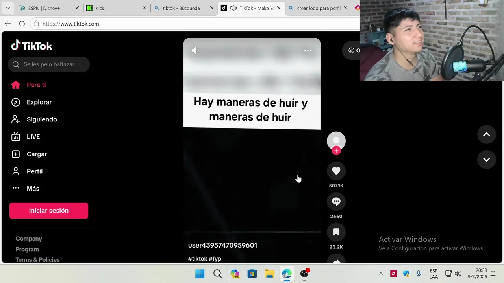Open user43957470959601 profile link

(x=222, y=245)
